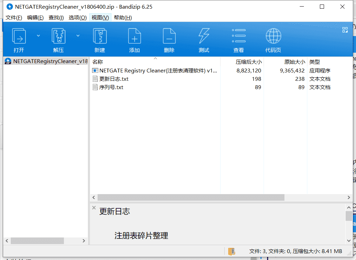Click the preview pane vertical scrollbar thumb
Screen dimensions: 356x260
point(349,216)
